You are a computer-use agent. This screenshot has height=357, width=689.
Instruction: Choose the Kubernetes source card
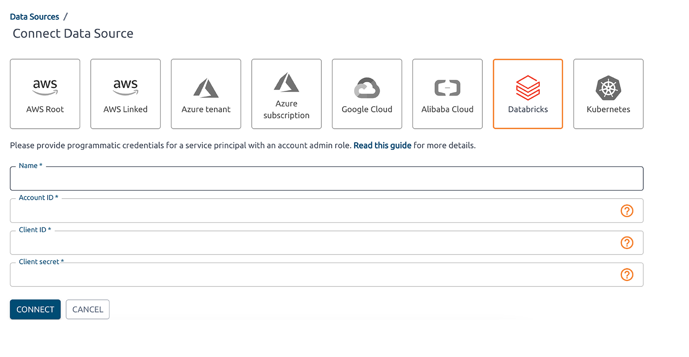point(608,94)
